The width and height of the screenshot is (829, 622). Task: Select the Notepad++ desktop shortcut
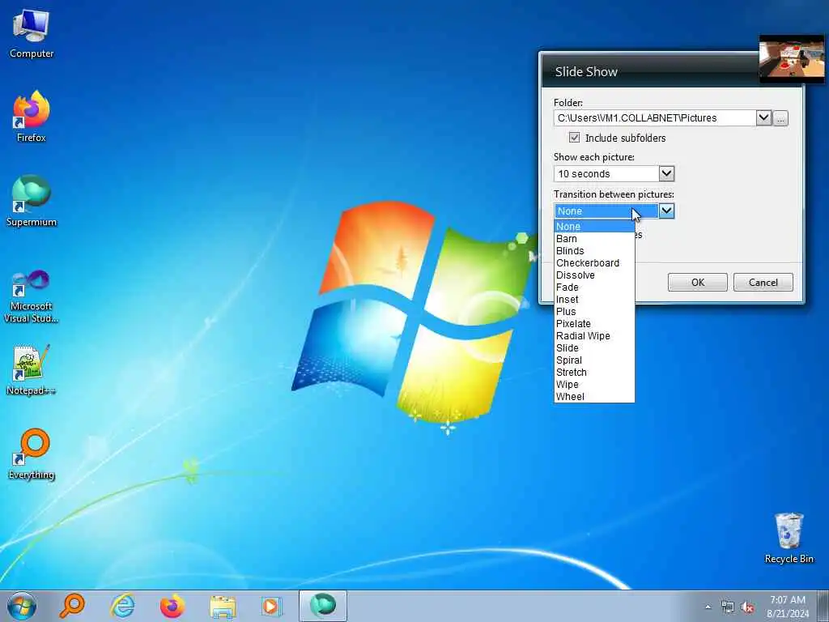click(x=32, y=369)
